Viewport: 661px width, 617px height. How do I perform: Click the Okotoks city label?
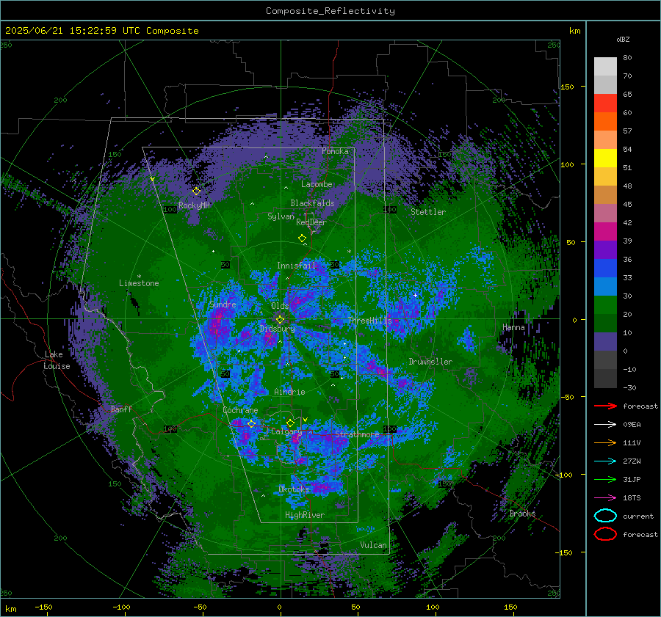coord(294,489)
